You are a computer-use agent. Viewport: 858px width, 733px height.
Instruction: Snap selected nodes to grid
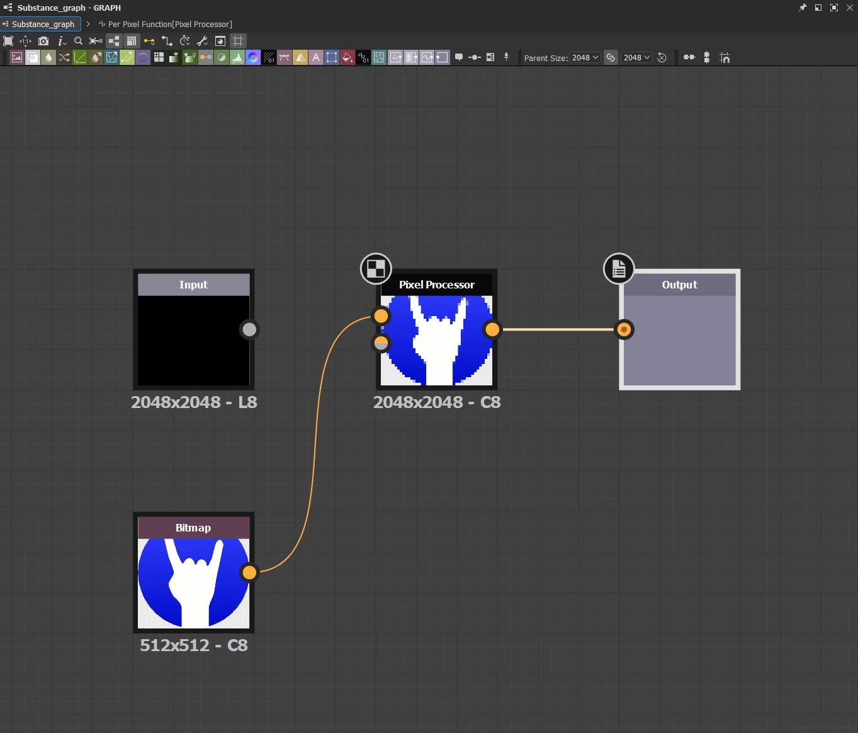tap(725, 57)
